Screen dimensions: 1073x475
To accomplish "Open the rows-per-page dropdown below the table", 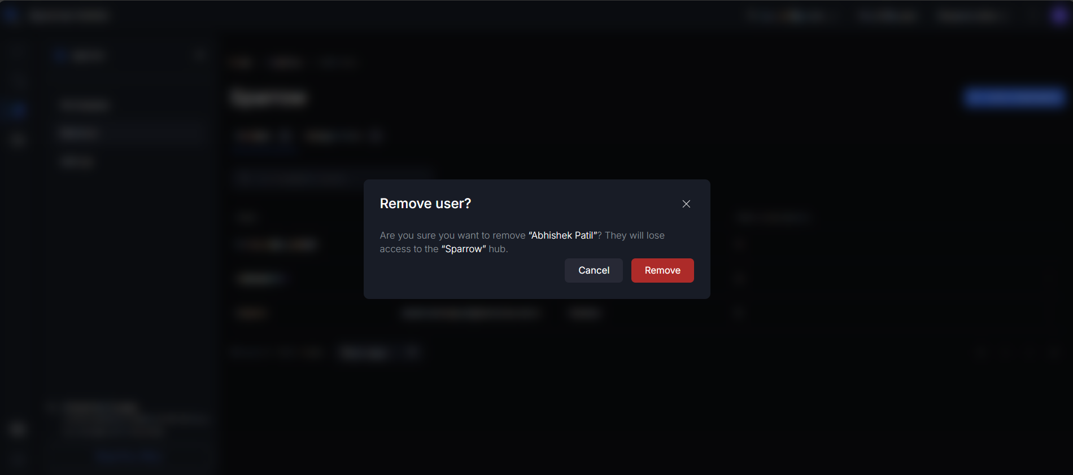I will click(380, 353).
